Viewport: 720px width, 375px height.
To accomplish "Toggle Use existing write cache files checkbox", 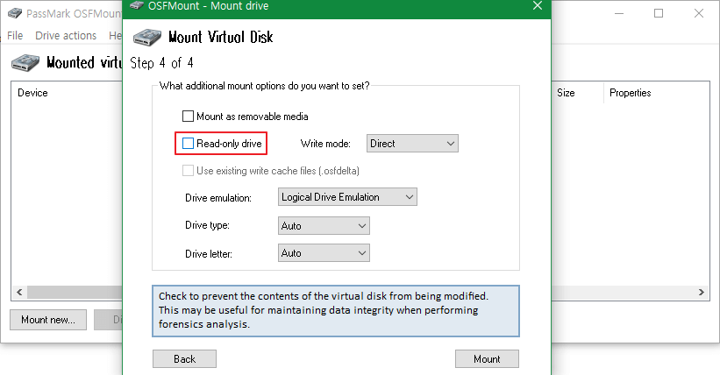I will pyautogui.click(x=188, y=170).
